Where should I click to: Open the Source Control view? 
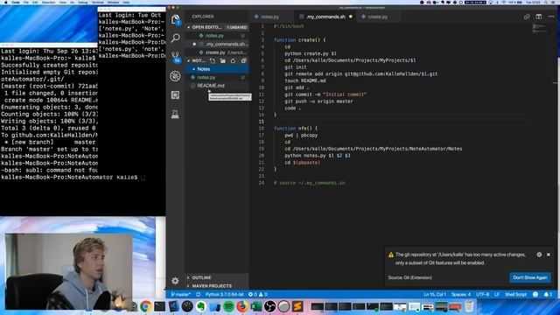click(175, 57)
